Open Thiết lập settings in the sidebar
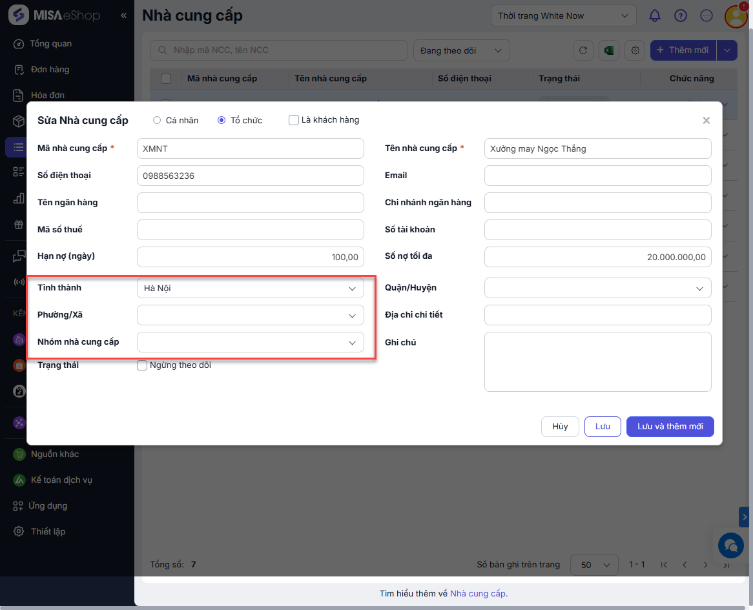The height and width of the screenshot is (610, 753). pos(39,531)
